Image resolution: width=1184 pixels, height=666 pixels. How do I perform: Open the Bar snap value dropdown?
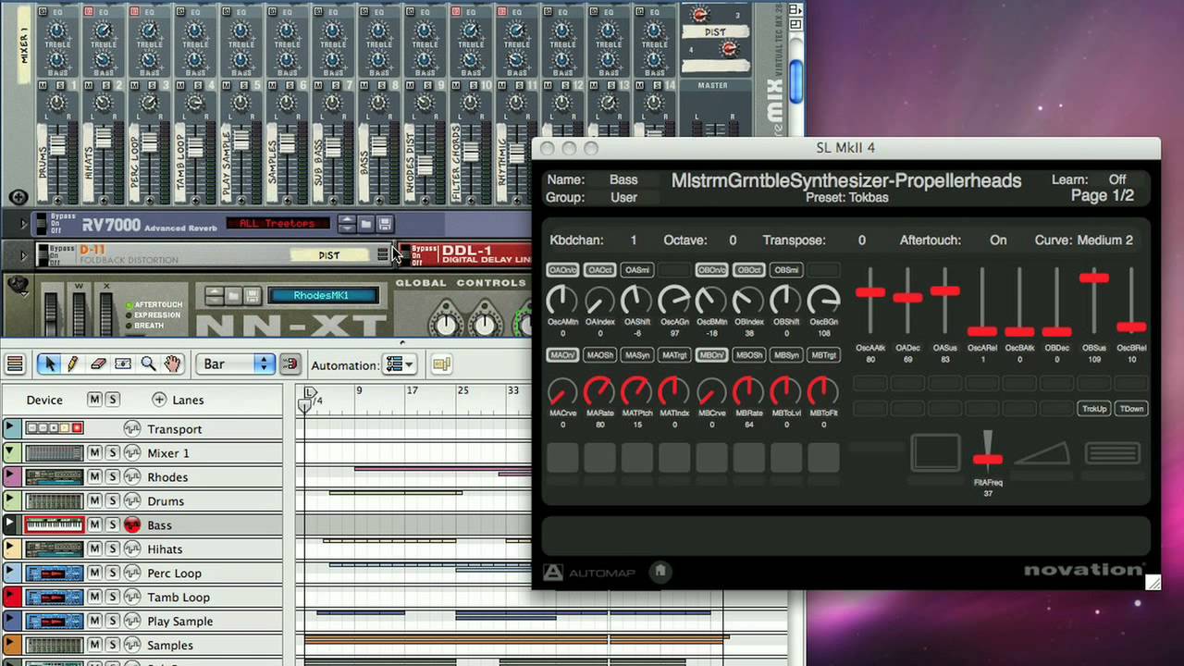(x=236, y=364)
